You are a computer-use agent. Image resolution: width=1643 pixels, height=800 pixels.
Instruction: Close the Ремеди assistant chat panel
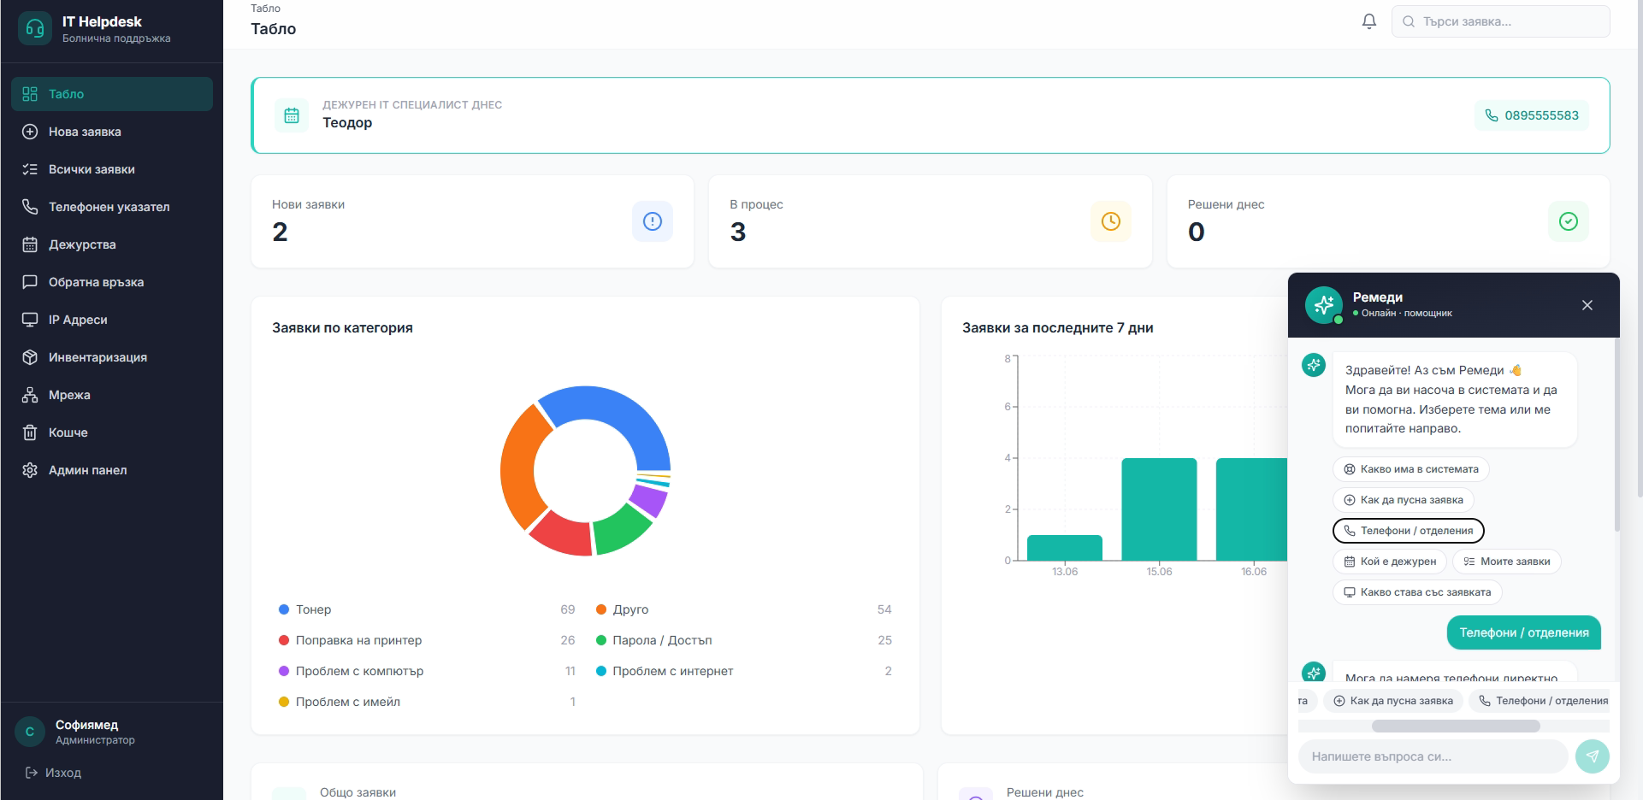1587,305
